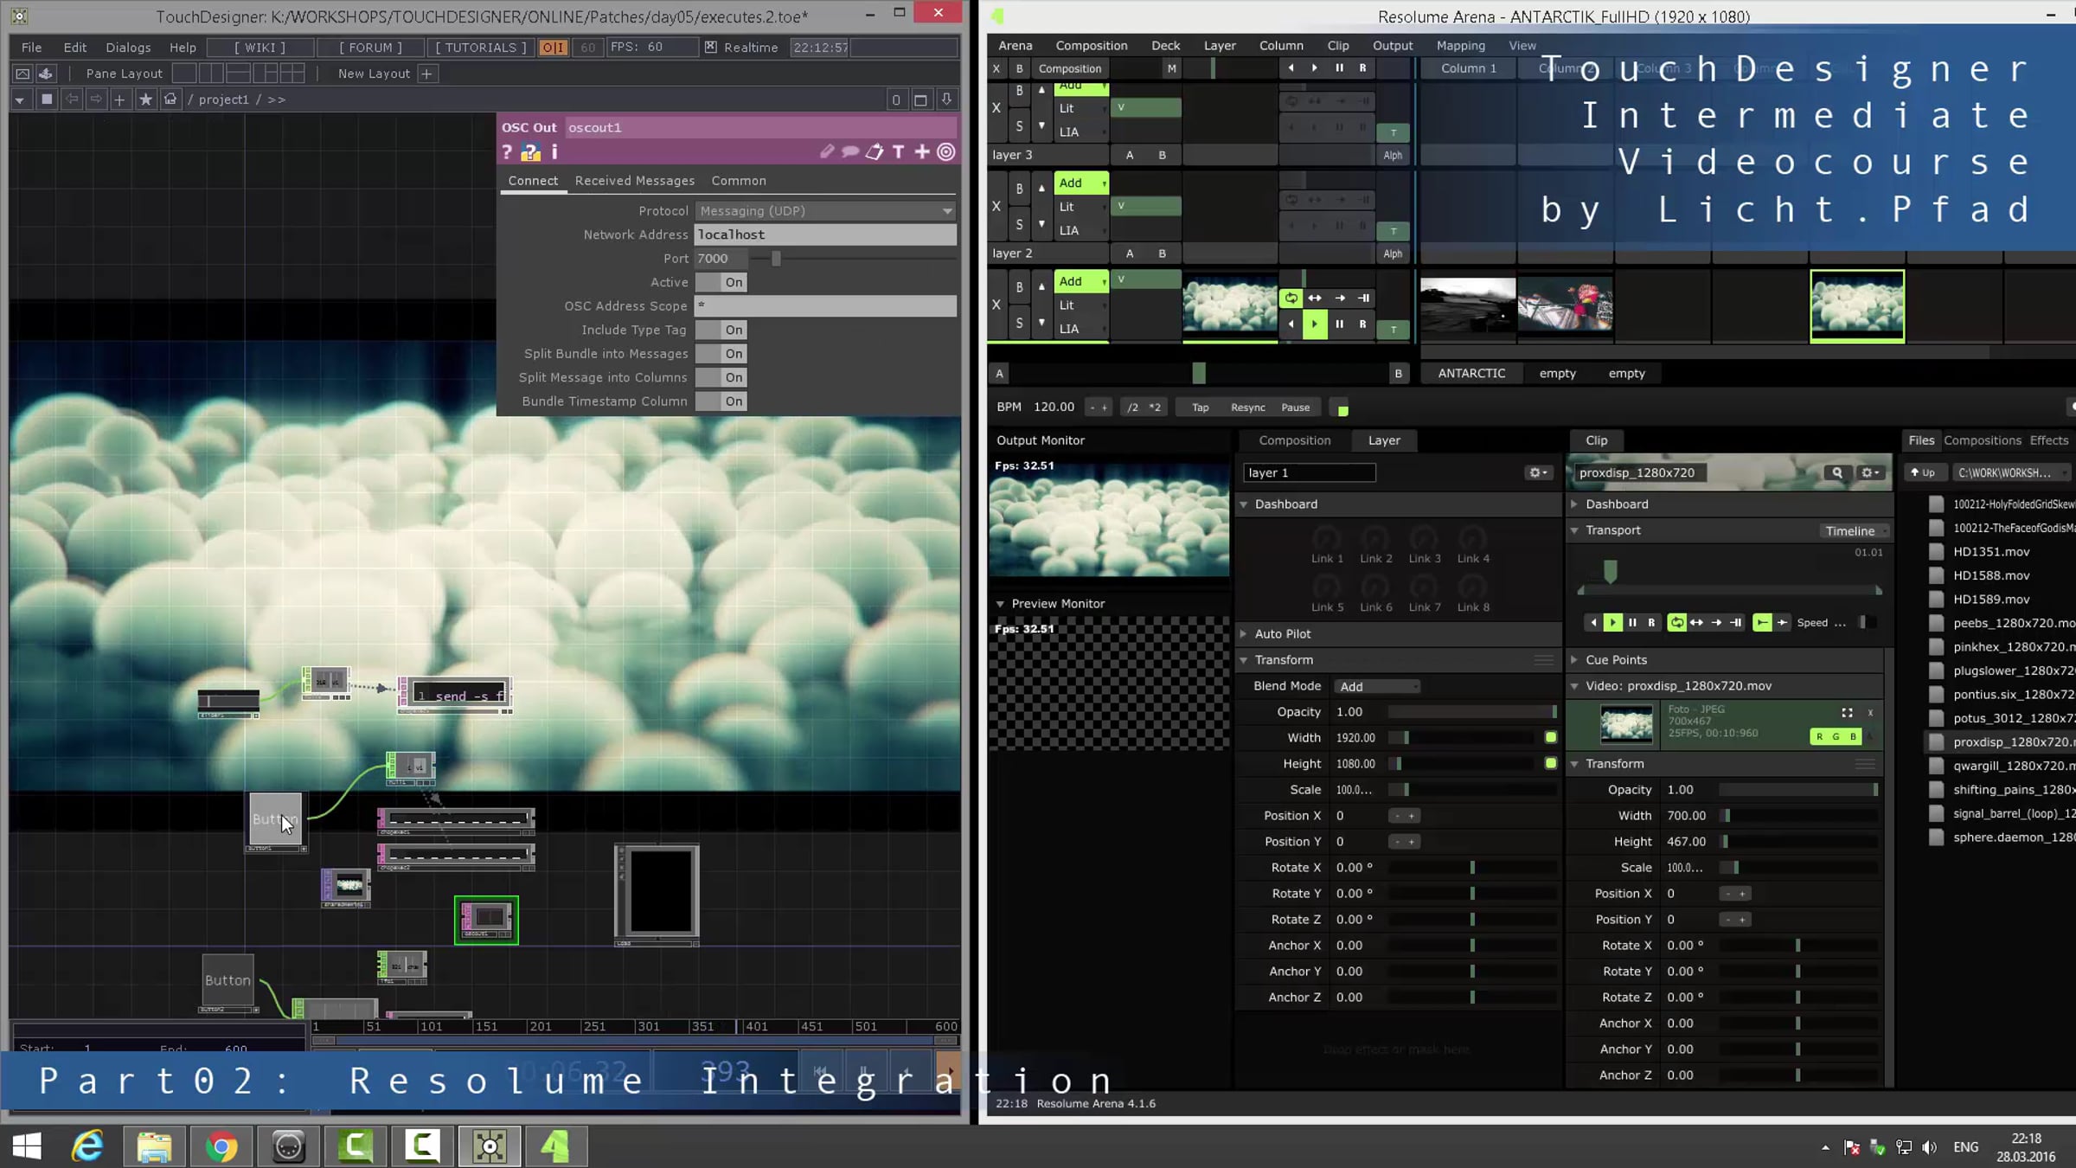
Task: Open the [ TUTORIALS ] link button
Action: point(481,48)
